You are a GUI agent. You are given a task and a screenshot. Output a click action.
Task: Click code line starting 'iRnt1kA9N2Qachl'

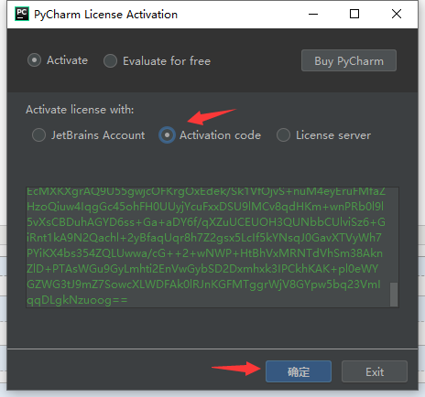coord(204,238)
